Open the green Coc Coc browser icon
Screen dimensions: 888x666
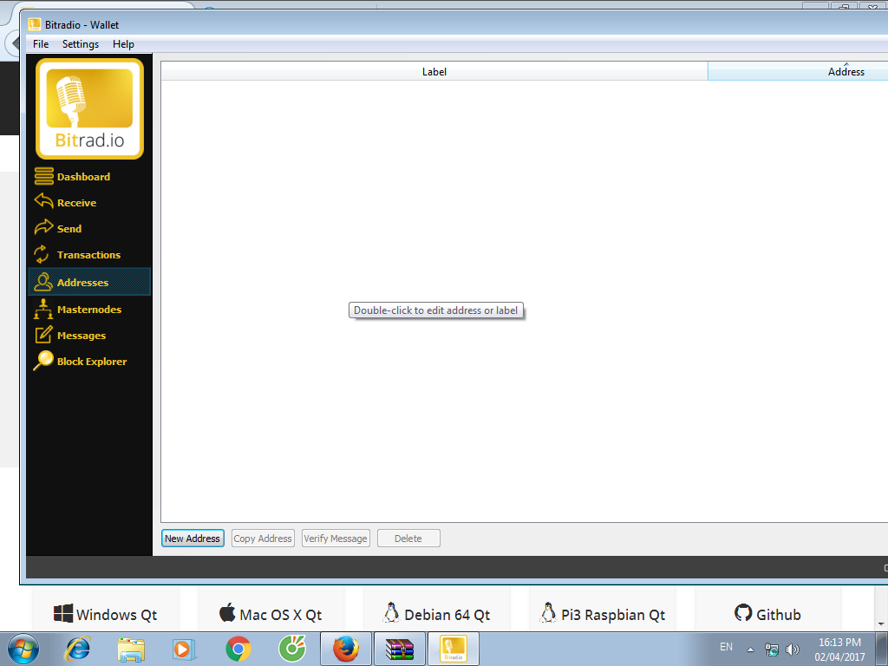pyautogui.click(x=292, y=649)
